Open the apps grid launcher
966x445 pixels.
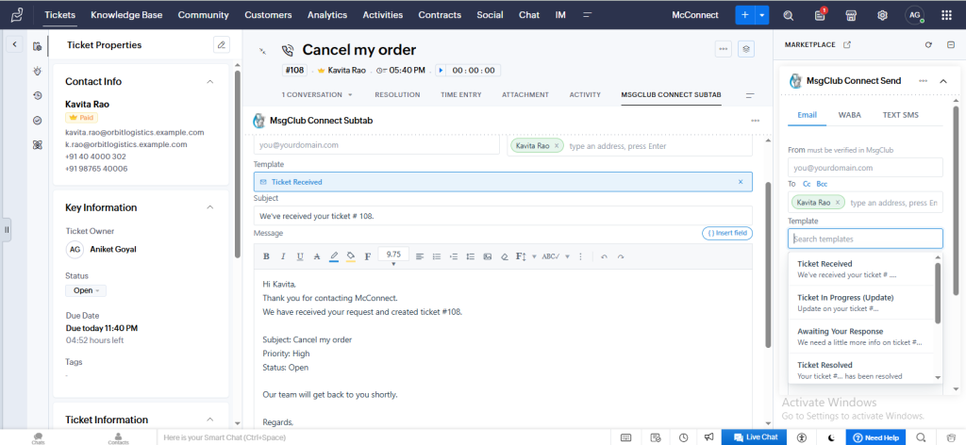pos(946,15)
